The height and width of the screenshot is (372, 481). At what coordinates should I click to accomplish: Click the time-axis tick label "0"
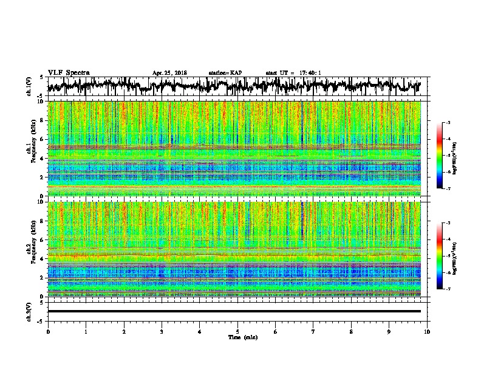pyautogui.click(x=48, y=332)
